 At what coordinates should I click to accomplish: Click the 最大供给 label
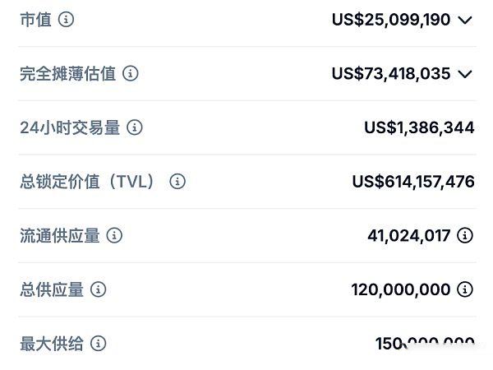pos(52,344)
